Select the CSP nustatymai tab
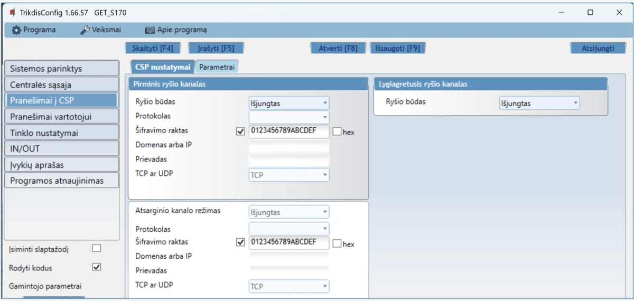This screenshot has height=301, width=634. [x=163, y=67]
